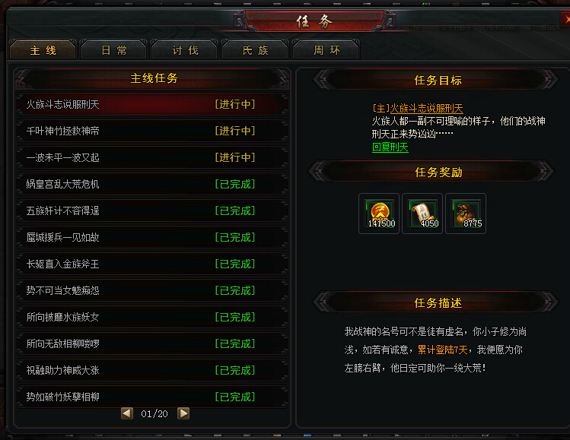The image size is (570, 440).
Task: Close the quest window
Action: [x=565, y=20]
